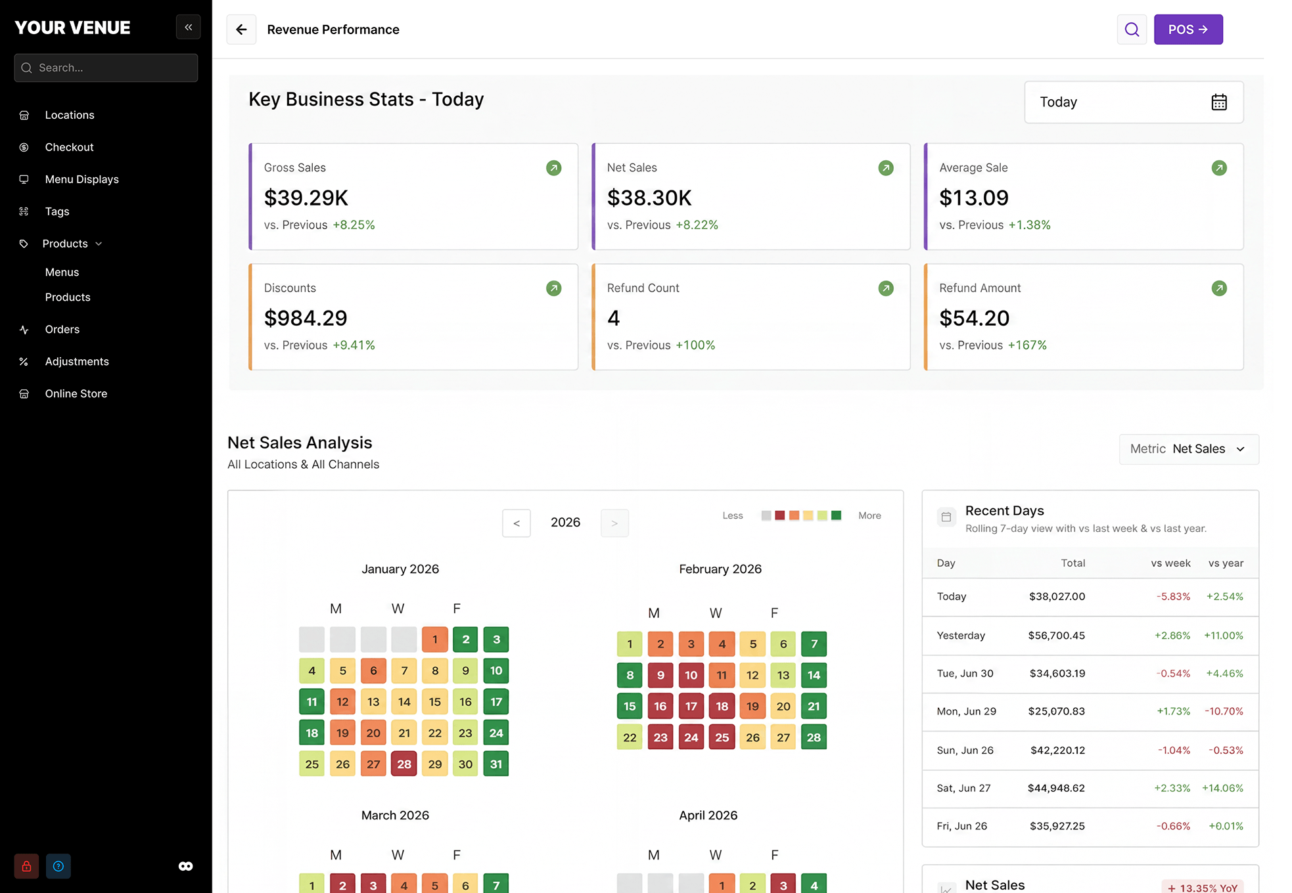Click the calendar icon in date picker
The image size is (1292, 893).
[x=1219, y=102]
